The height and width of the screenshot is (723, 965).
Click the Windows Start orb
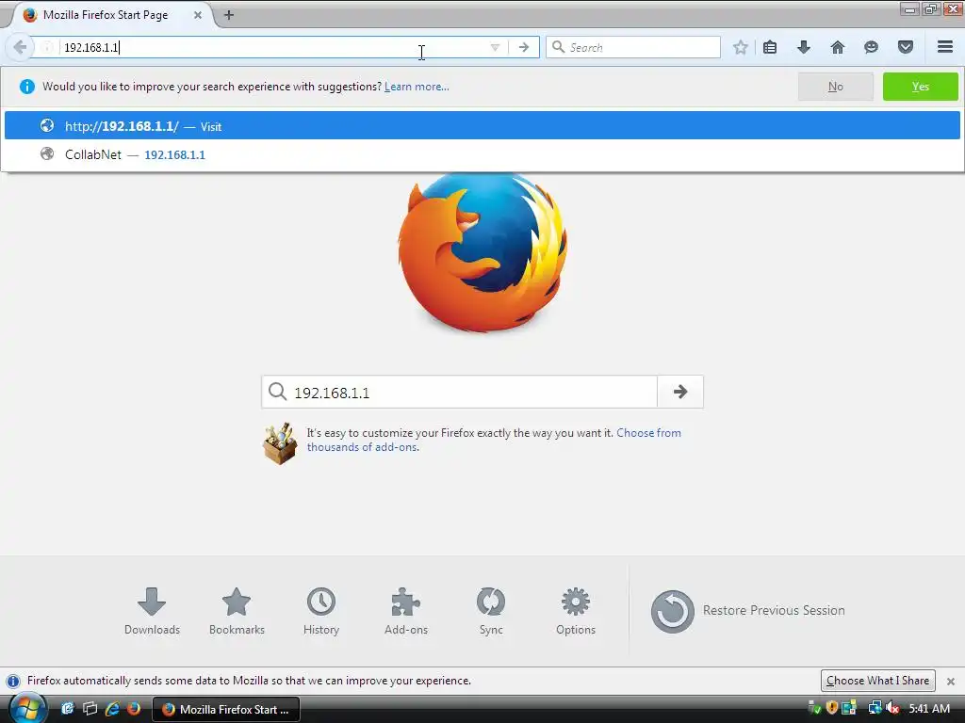click(27, 709)
